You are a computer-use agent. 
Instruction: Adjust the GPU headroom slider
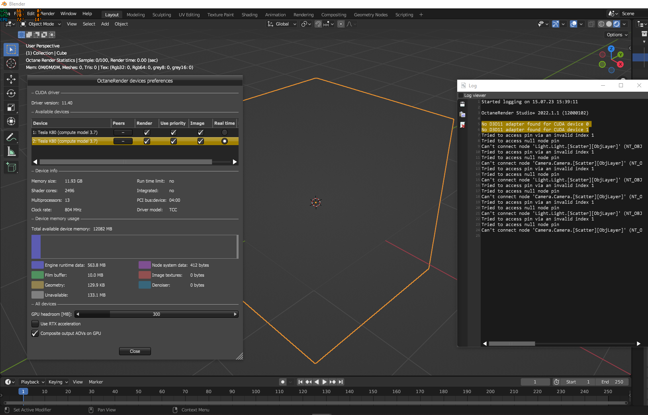coord(157,314)
